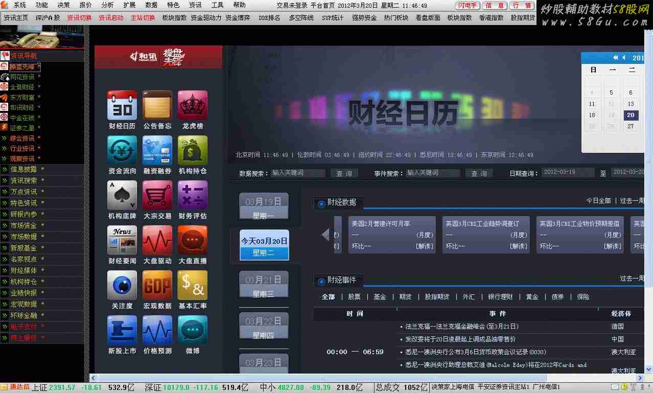Screen dimensions: 653x393
Task: Open the 财经日历 calendar icon
Action: [122, 106]
